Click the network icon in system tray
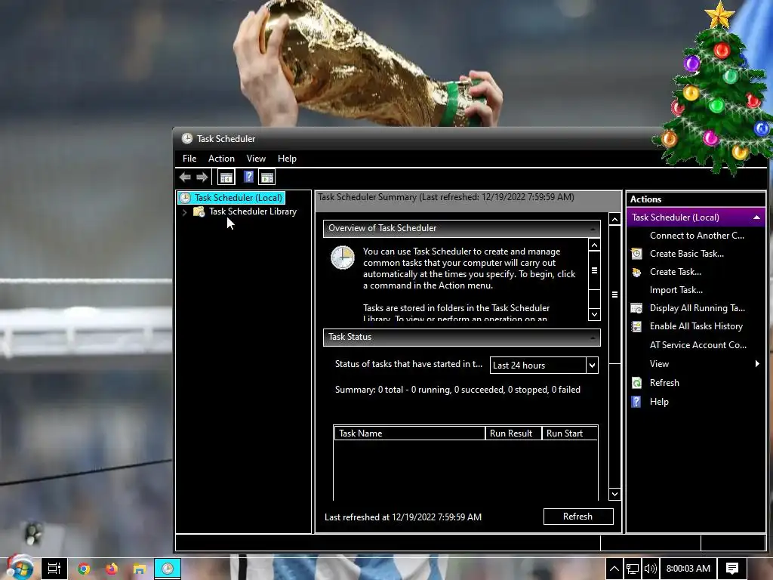Image resolution: width=773 pixels, height=580 pixels. (633, 569)
